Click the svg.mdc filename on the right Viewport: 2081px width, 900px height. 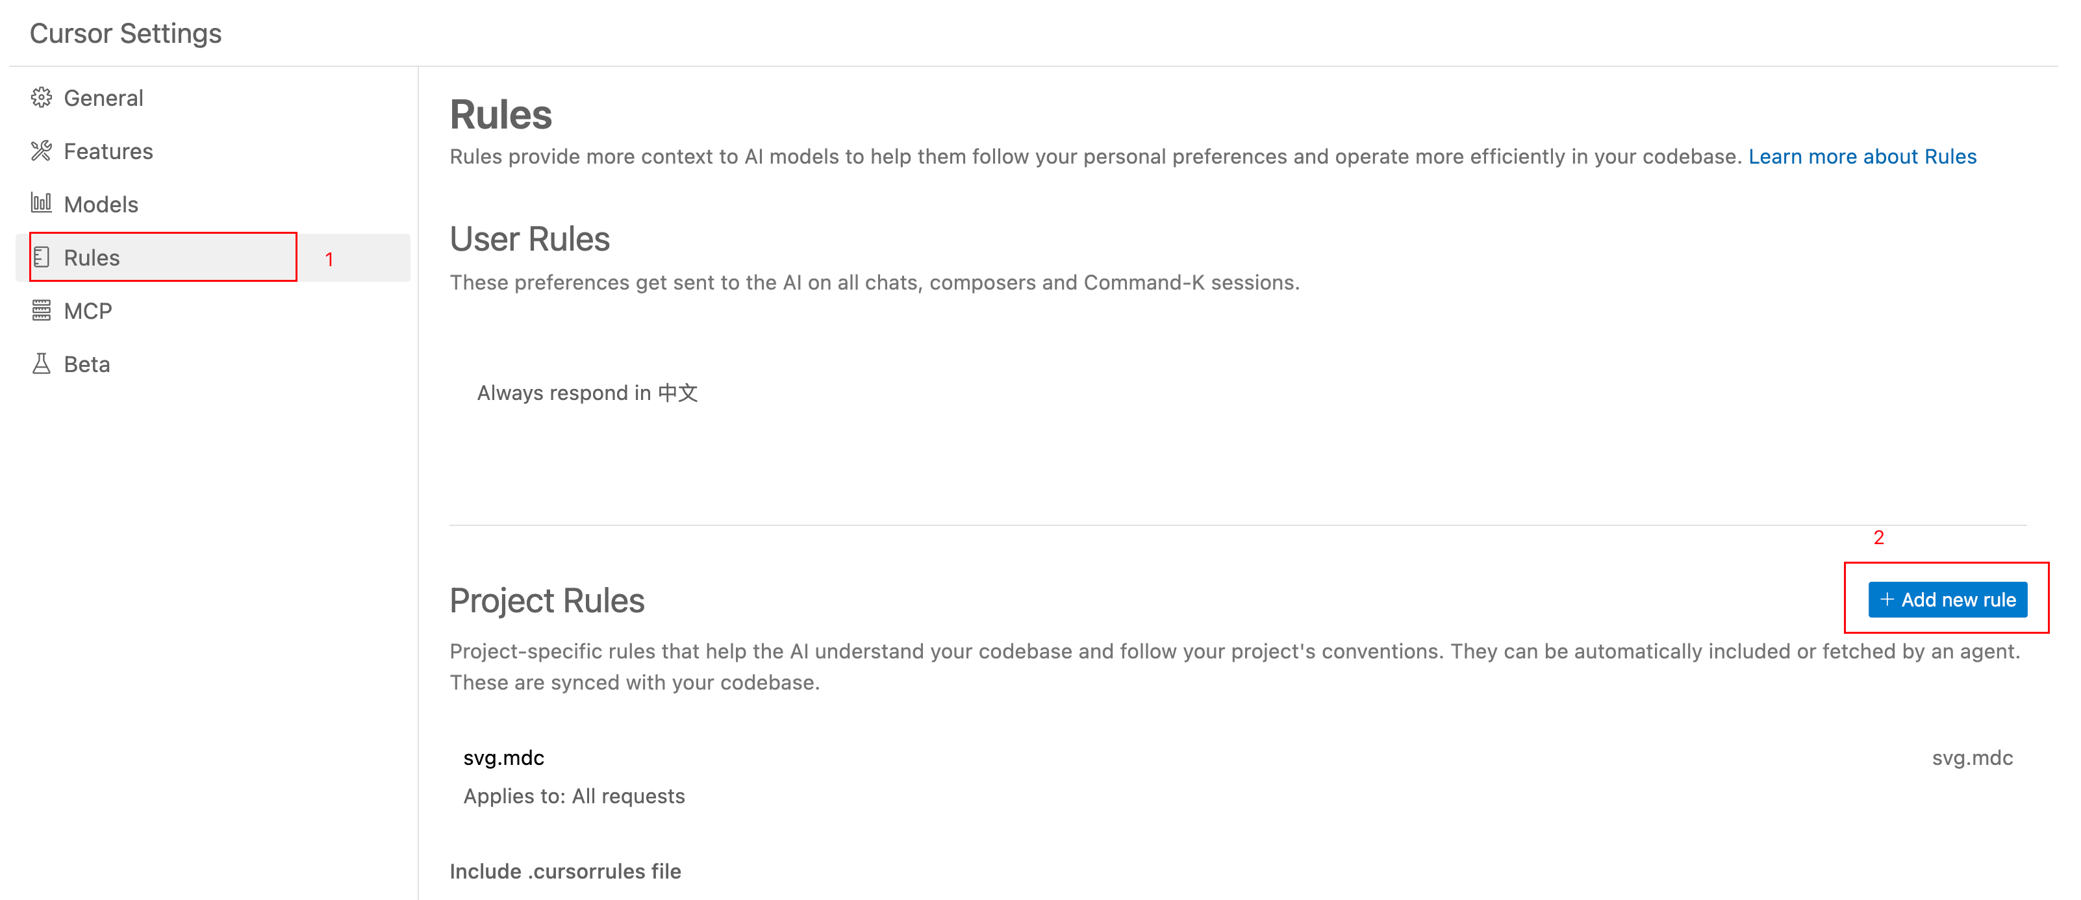click(1972, 758)
